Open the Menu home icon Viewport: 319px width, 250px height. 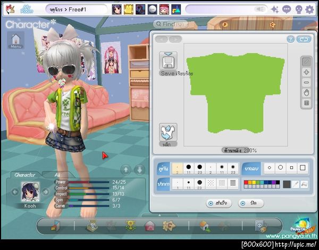[x=16, y=41]
